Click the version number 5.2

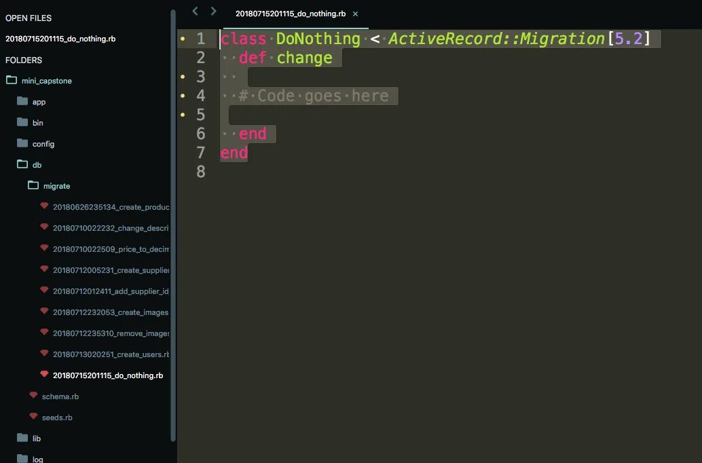click(x=629, y=39)
